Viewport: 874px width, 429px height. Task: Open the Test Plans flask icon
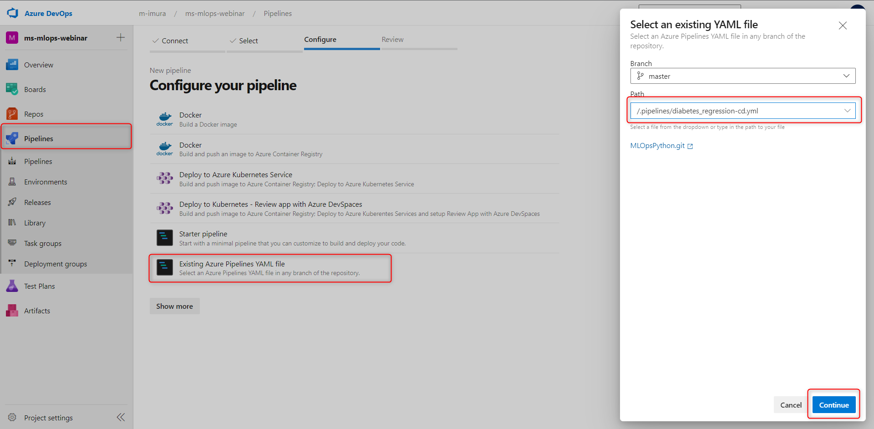pos(12,286)
